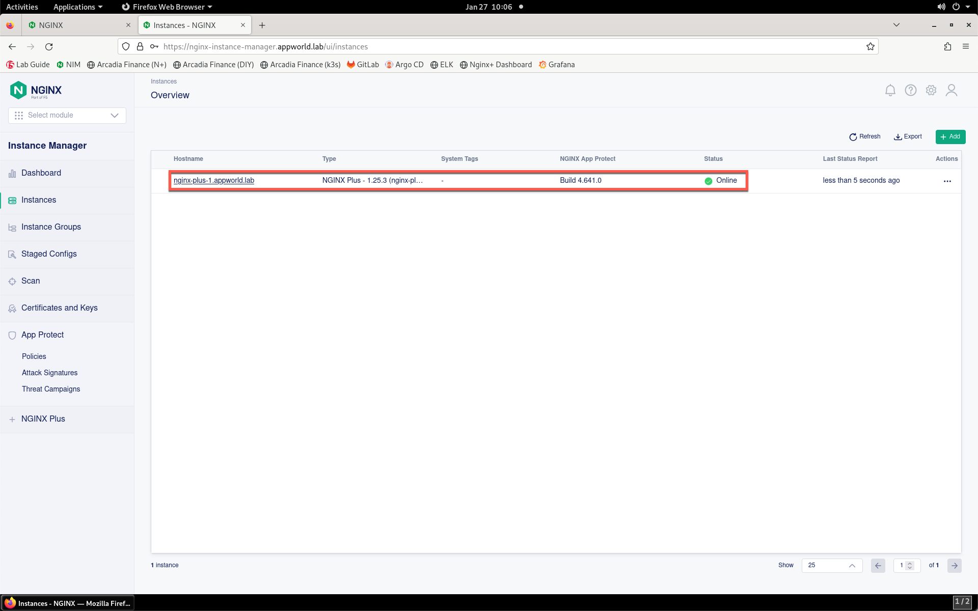Open Firefox hamburger menu
The width and height of the screenshot is (978, 611).
965,46
